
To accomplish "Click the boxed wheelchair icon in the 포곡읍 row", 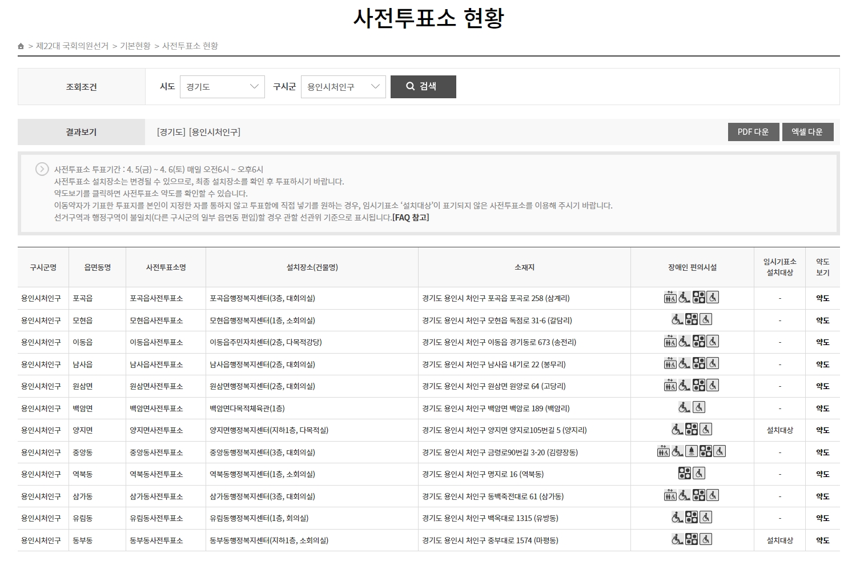I will (713, 297).
